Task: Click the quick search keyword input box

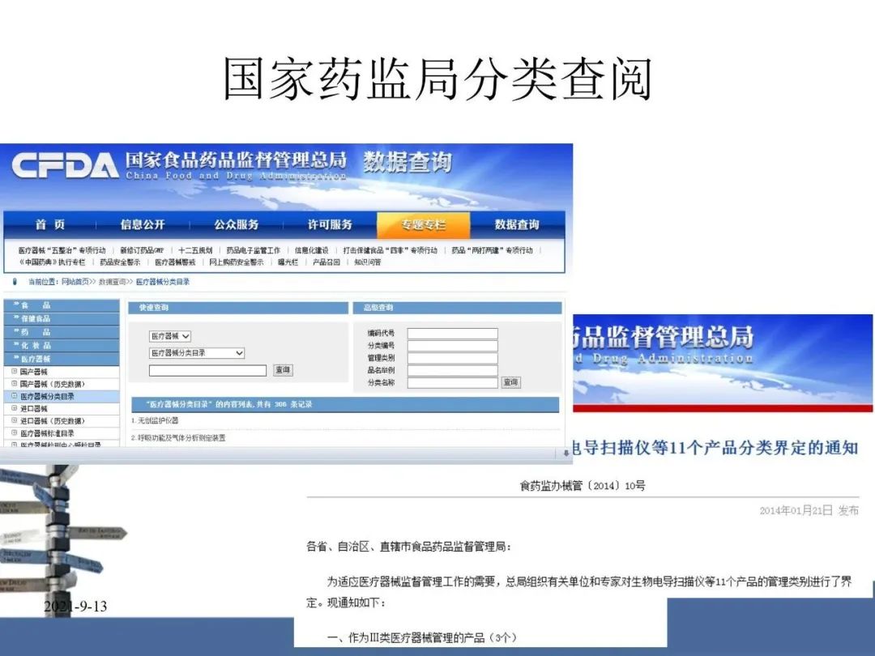Action: [x=207, y=370]
